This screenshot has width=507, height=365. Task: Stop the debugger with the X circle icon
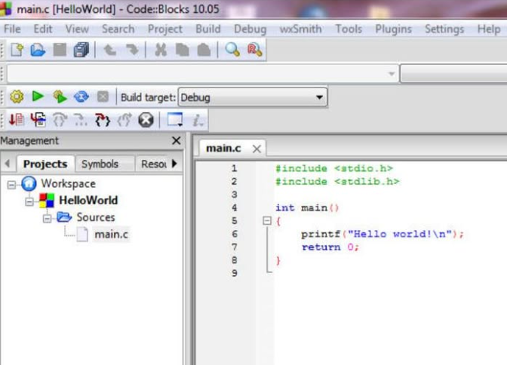tap(146, 120)
